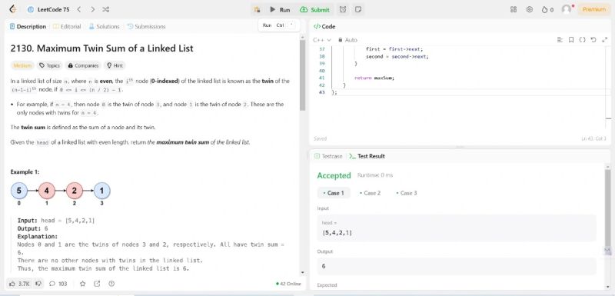Switch to the Submissions tab
Screen dimensions: 615x296
(146, 26)
